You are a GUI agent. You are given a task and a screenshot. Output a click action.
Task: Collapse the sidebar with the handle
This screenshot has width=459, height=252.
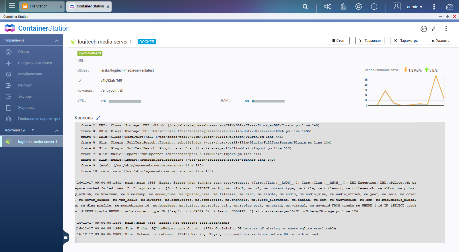[66, 237]
